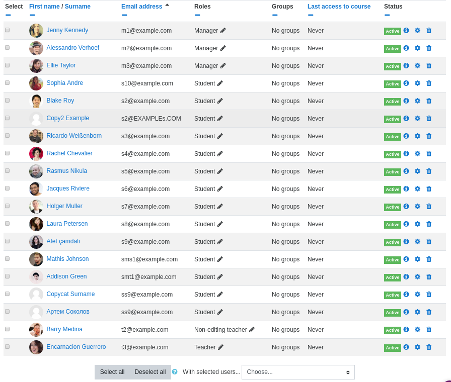This screenshot has width=451, height=382.
Task: Check the box for Sophia Andre
Action: (8, 83)
